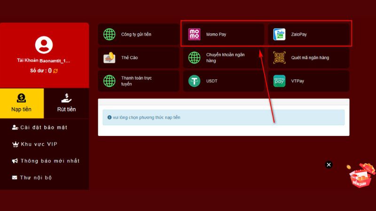Pick the Thẻ Cào card icon
The width and height of the screenshot is (376, 211).
pyautogui.click(x=110, y=58)
